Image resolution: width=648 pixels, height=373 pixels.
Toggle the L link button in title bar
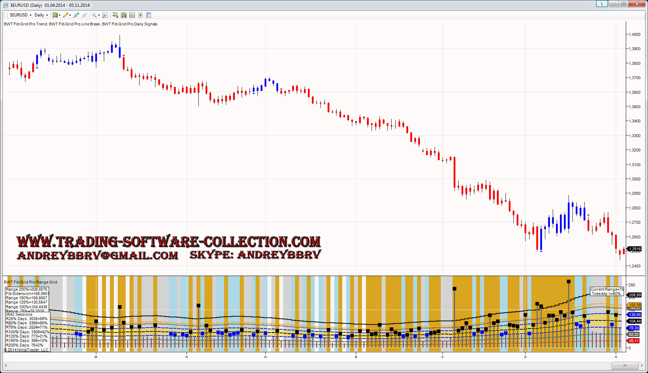click(x=602, y=4)
